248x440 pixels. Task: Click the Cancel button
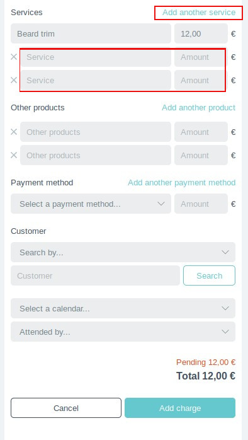click(66, 408)
